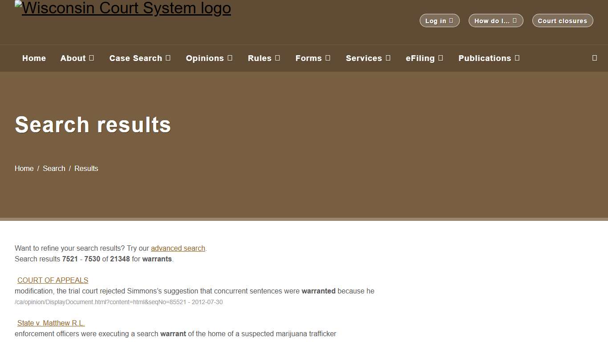Open the Publications menu
608x342 pixels.
[489, 58]
